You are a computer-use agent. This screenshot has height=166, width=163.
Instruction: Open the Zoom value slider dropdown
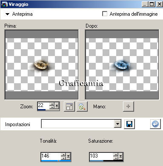tap(57, 106)
